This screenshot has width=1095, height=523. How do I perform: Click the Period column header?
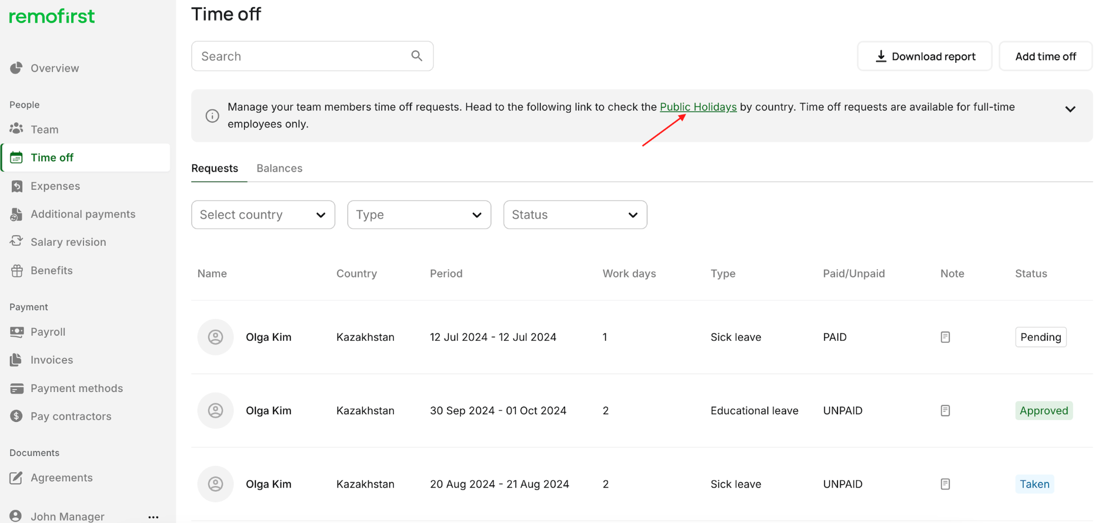(446, 273)
